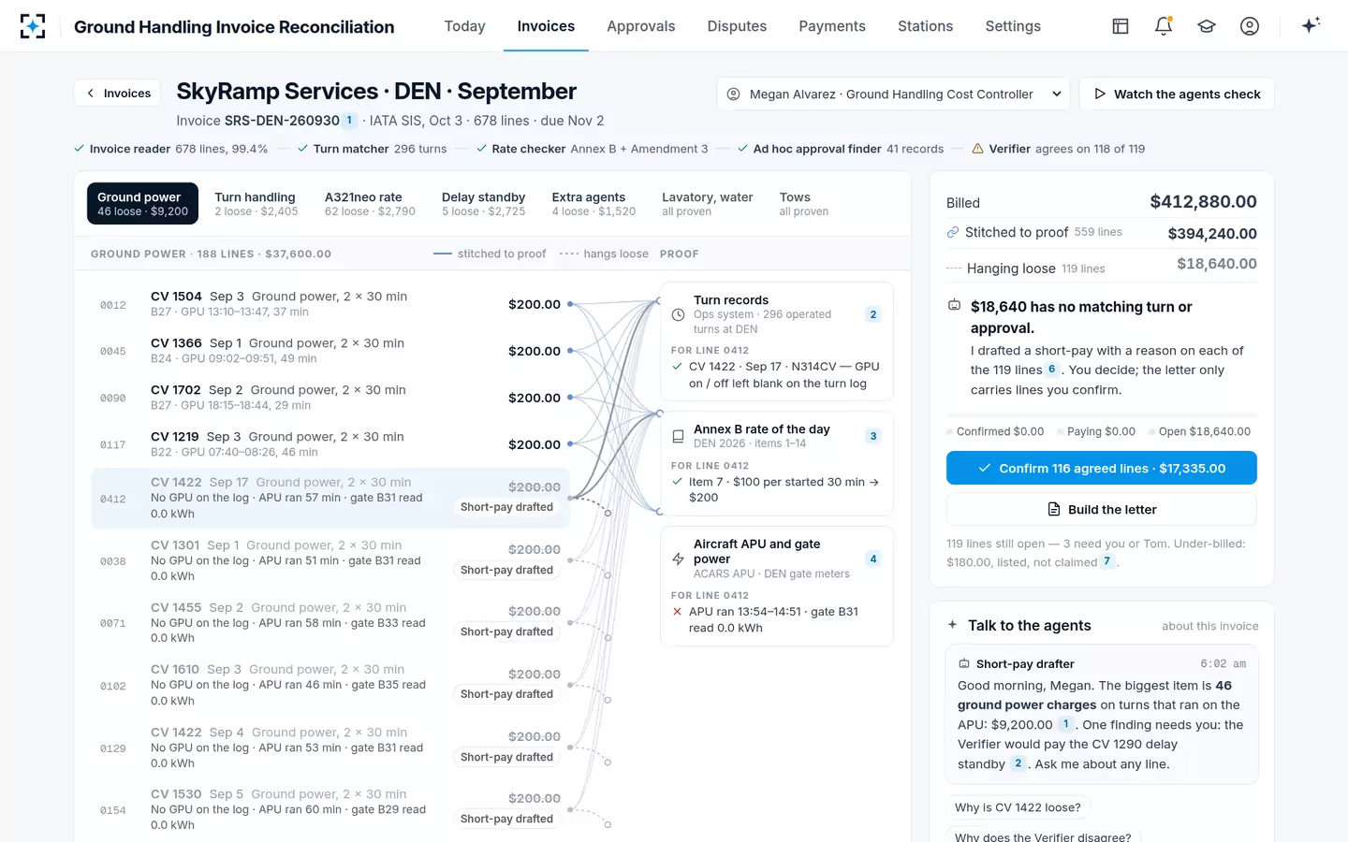Screen dimensions: 1348x842
Task: Click the sparkle assistant icon in header
Action: (x=1311, y=25)
